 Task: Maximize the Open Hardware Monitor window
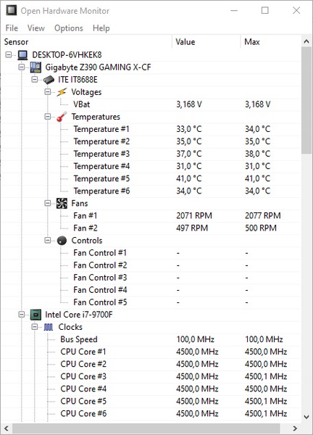click(265, 11)
